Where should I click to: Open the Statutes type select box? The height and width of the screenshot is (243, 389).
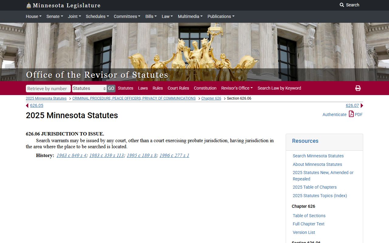point(89,88)
